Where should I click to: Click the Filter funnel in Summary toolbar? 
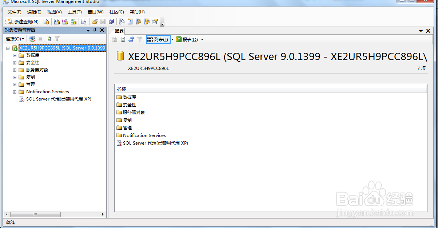pos(140,39)
